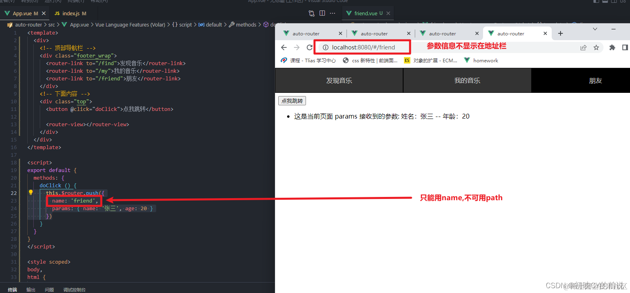Go forward in the browser
Viewport: 630px width, 293px height.
click(x=297, y=47)
